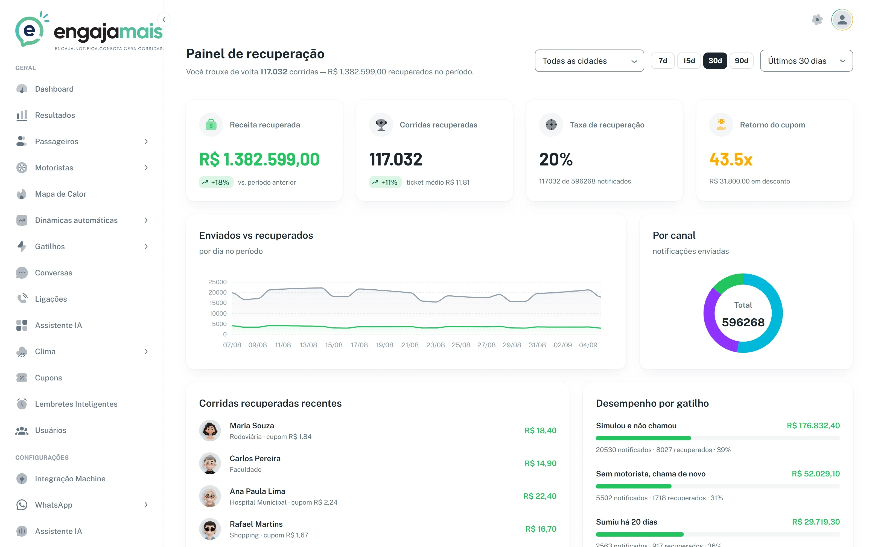Click the Corridas recuperadas trophy icon
Screen dimensions: 875x547
coord(381,125)
